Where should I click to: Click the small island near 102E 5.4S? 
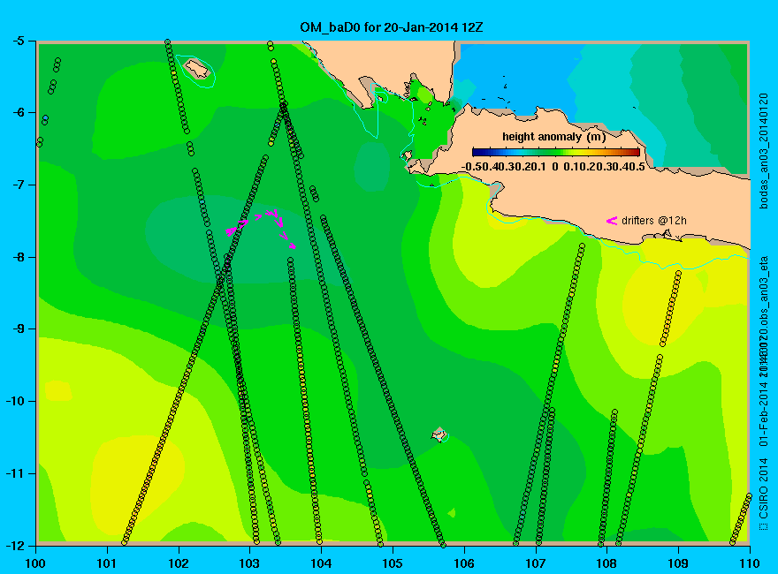[x=197, y=68]
